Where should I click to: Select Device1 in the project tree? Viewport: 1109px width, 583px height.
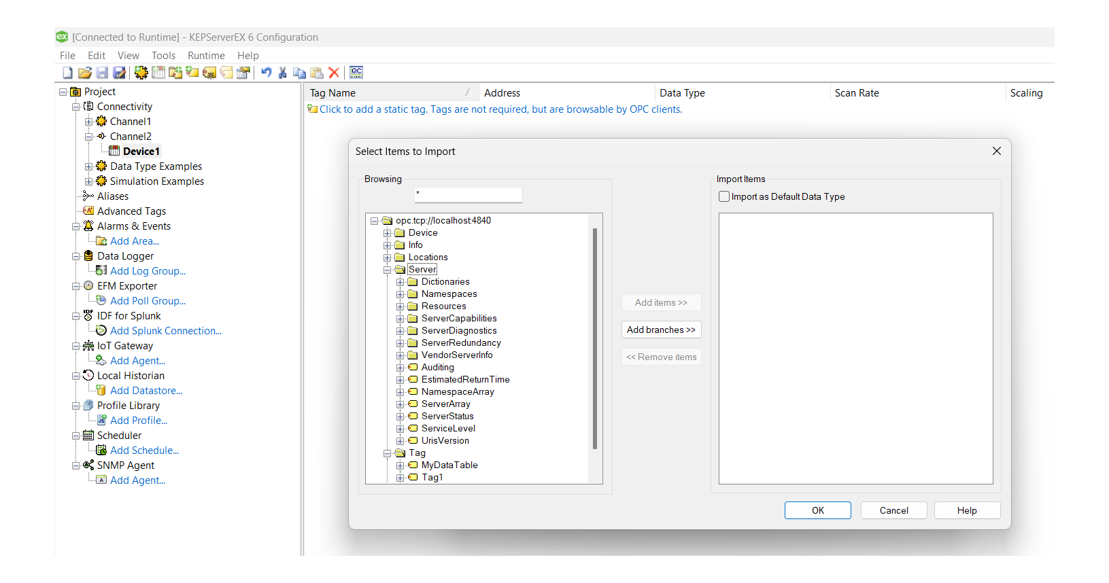tap(141, 152)
